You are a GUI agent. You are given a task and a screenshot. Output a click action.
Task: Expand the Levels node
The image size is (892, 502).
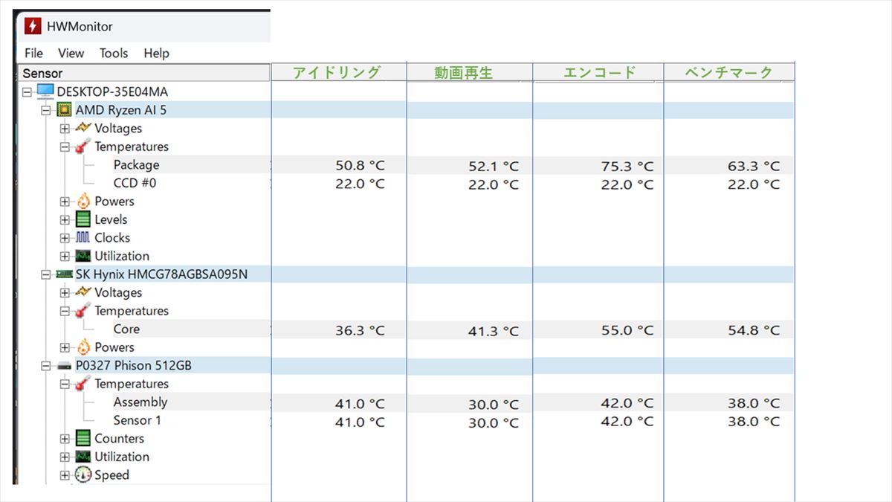65,220
